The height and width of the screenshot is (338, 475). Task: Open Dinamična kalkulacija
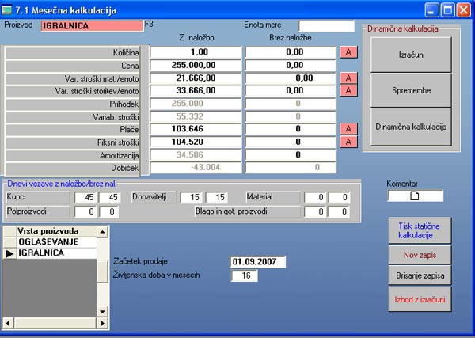(411, 127)
